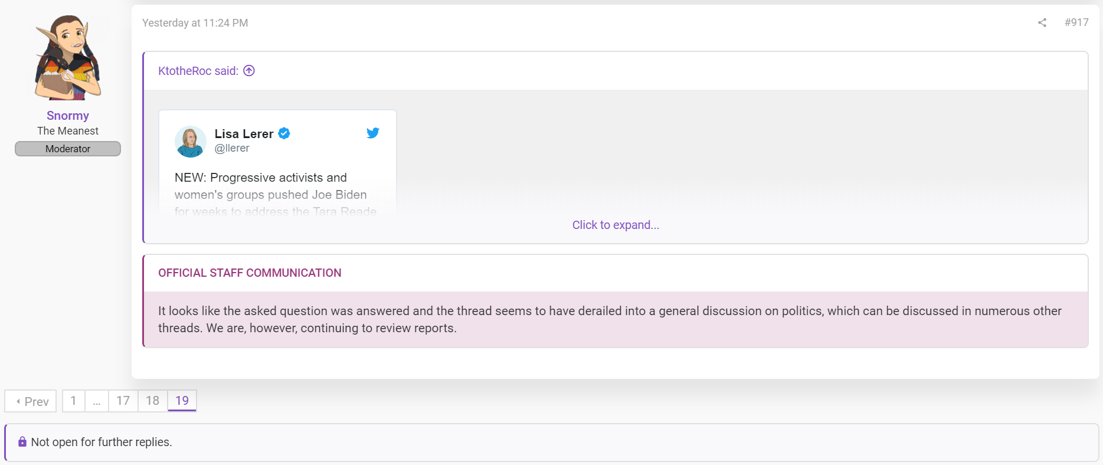This screenshot has width=1103, height=465.
Task: Open post permalink #917
Action: (1076, 22)
